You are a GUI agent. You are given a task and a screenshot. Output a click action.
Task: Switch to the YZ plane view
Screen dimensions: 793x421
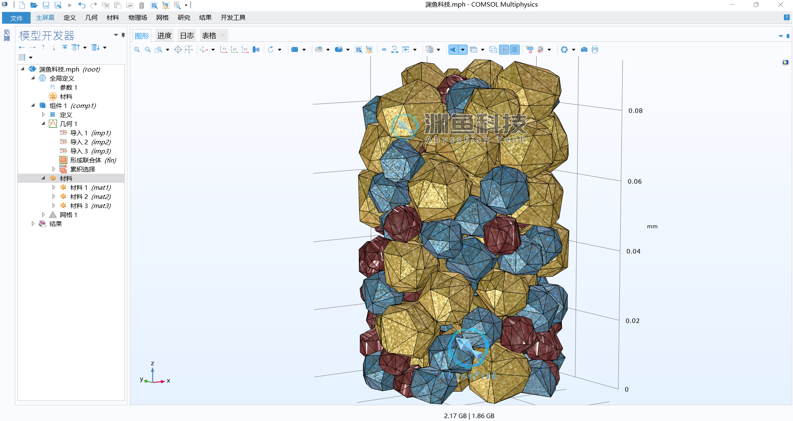tap(234, 50)
